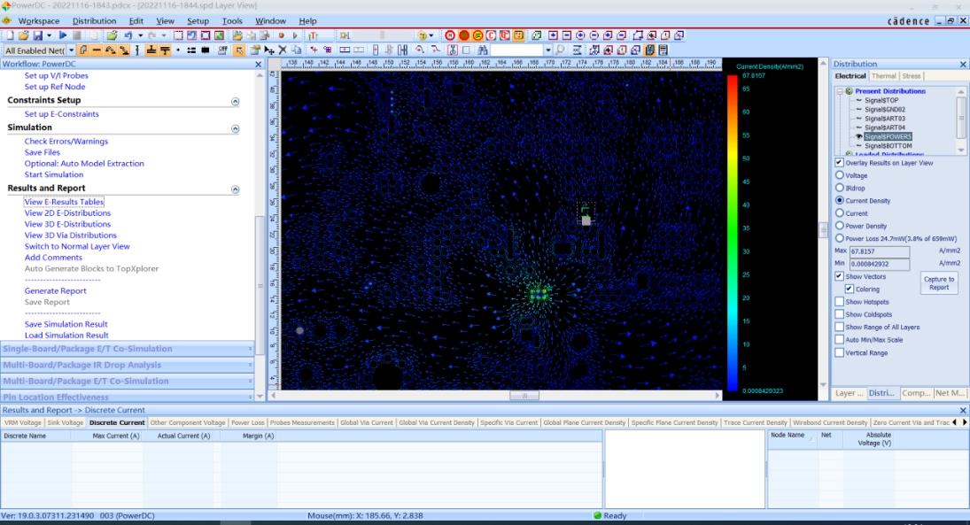Viewport: 970px width, 525px height.
Task: Click the minus-in-red-square zoom out icon
Action: [x=567, y=35]
